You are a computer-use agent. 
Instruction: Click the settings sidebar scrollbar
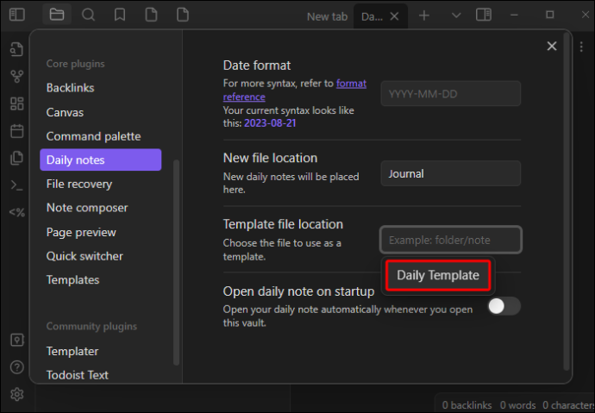tap(176, 262)
